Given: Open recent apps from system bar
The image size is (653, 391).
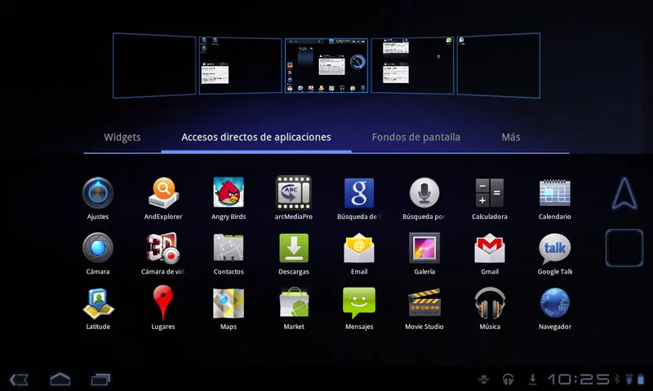Looking at the screenshot, I should 100,380.
